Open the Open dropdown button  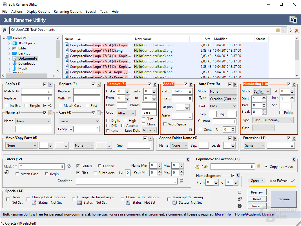click(x=257, y=180)
